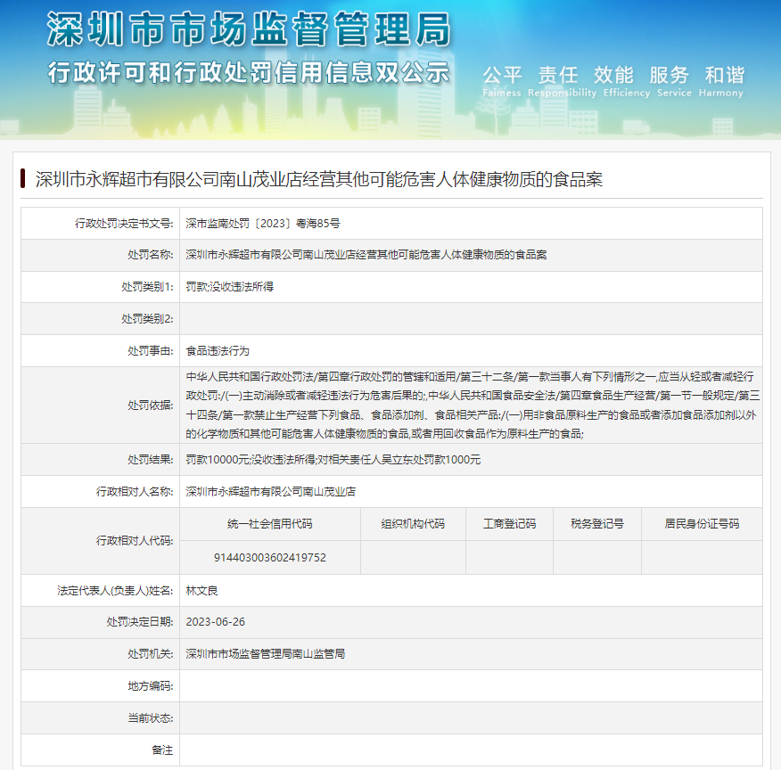Image resolution: width=781 pixels, height=770 pixels.
Task: Click the case heading 深圳市永辉超市有限公司南山茂业店经营其他可能危害人体健康物质的食品案
Action: click(319, 179)
